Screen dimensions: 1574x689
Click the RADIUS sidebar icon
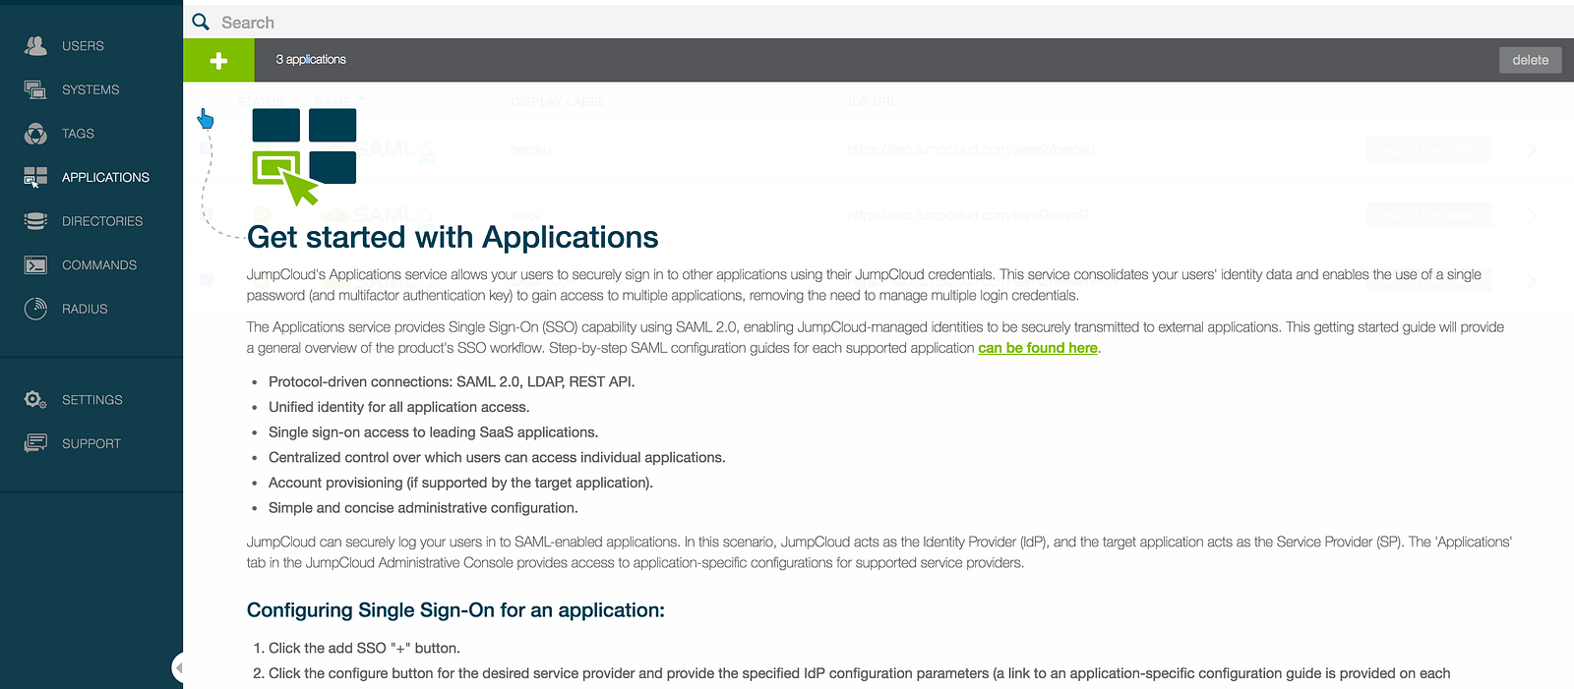35,309
